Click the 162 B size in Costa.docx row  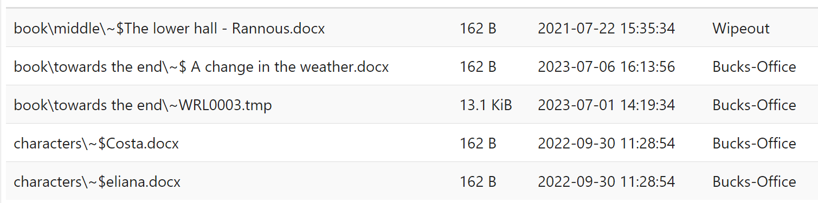coord(478,144)
